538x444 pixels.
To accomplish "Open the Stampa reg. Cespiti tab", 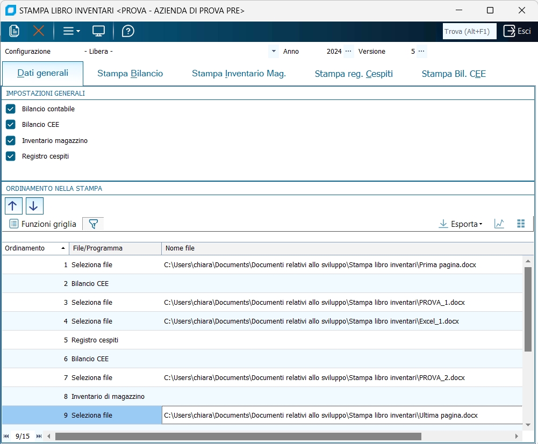I will [x=354, y=74].
